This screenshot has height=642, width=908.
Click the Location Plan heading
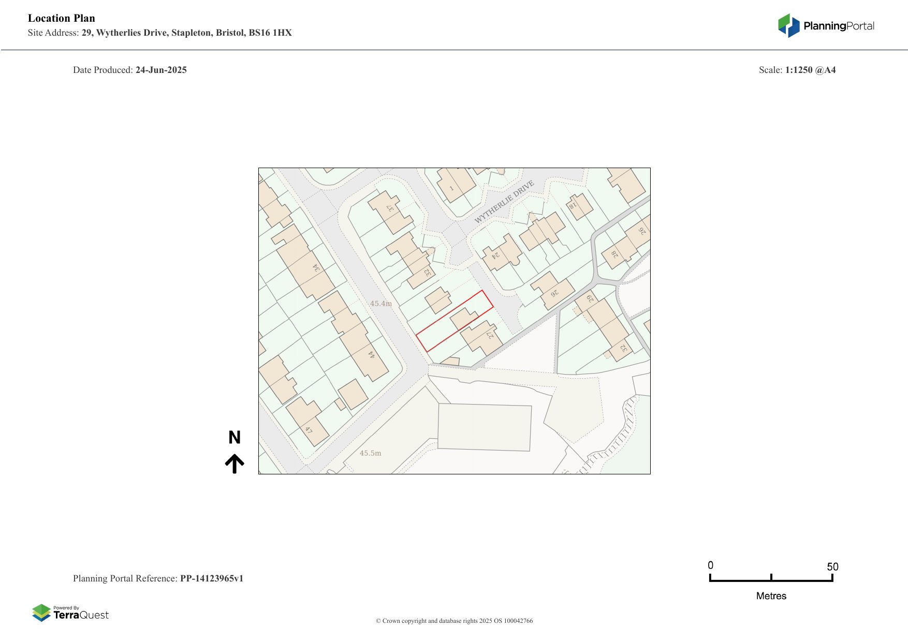[62, 18]
